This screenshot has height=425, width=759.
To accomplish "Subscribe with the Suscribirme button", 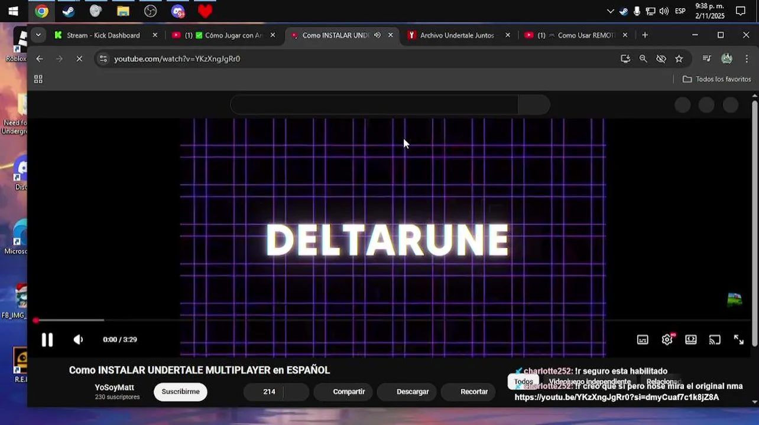I will (x=180, y=391).
